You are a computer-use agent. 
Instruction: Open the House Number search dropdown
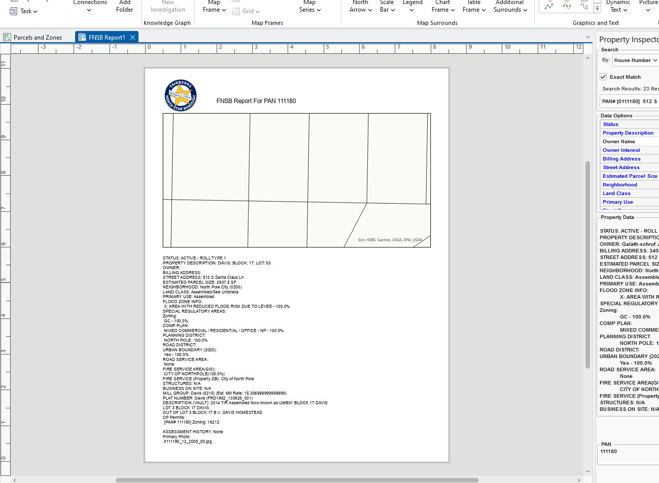tap(635, 60)
